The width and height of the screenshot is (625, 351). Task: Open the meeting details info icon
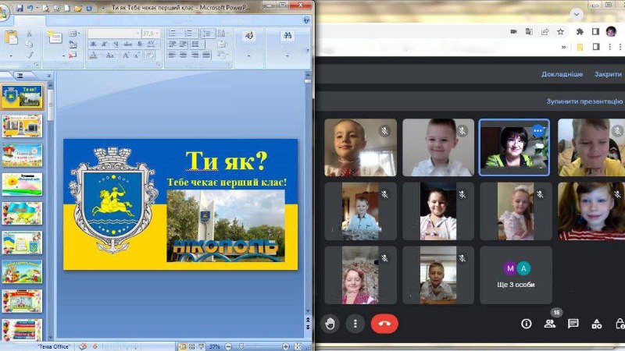point(527,324)
